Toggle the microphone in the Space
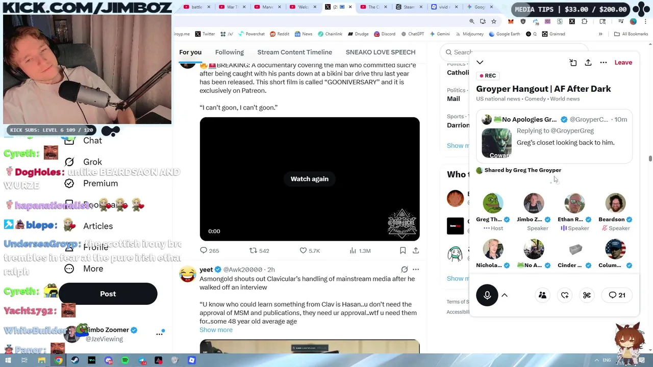 (487, 295)
